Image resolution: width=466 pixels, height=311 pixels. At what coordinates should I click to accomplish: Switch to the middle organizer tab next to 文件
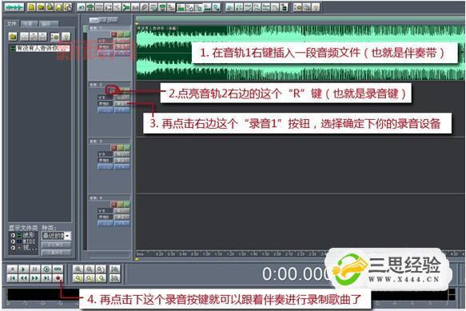(29, 23)
